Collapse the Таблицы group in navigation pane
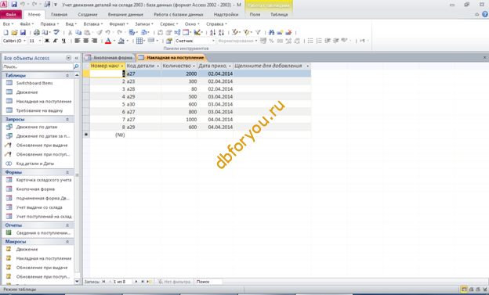 click(x=67, y=75)
